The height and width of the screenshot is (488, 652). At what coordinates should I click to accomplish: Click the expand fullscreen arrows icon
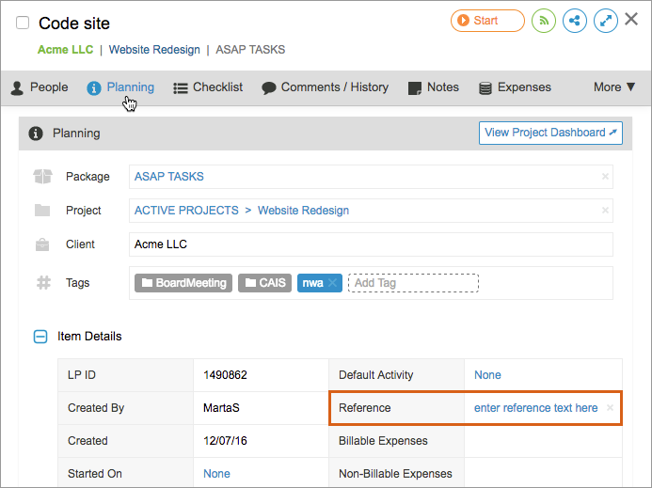point(605,21)
